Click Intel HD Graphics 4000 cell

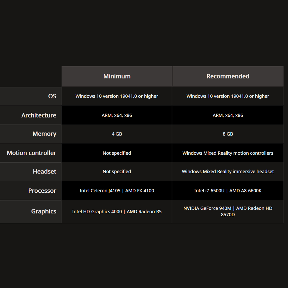117,211
